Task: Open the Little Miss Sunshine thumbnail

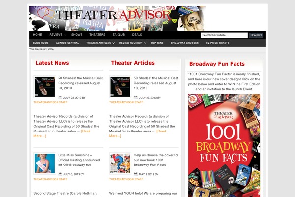Action: 45,164
